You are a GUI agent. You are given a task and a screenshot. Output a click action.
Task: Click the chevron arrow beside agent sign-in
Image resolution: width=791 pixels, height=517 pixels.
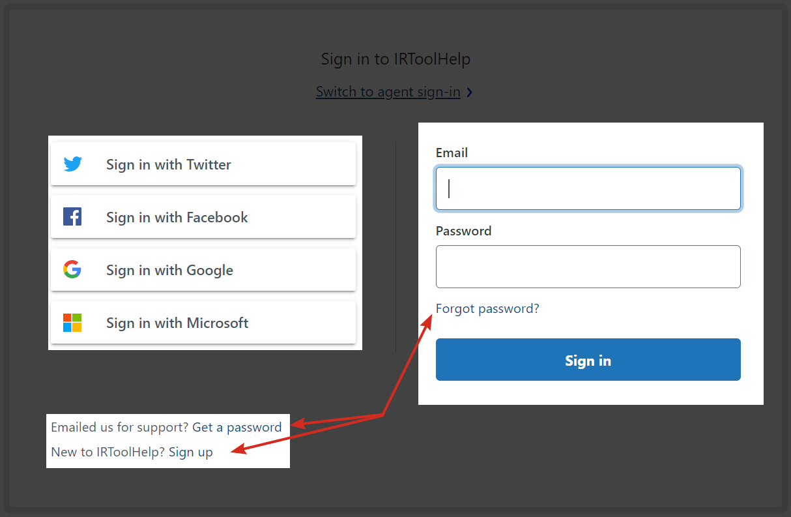coord(470,93)
